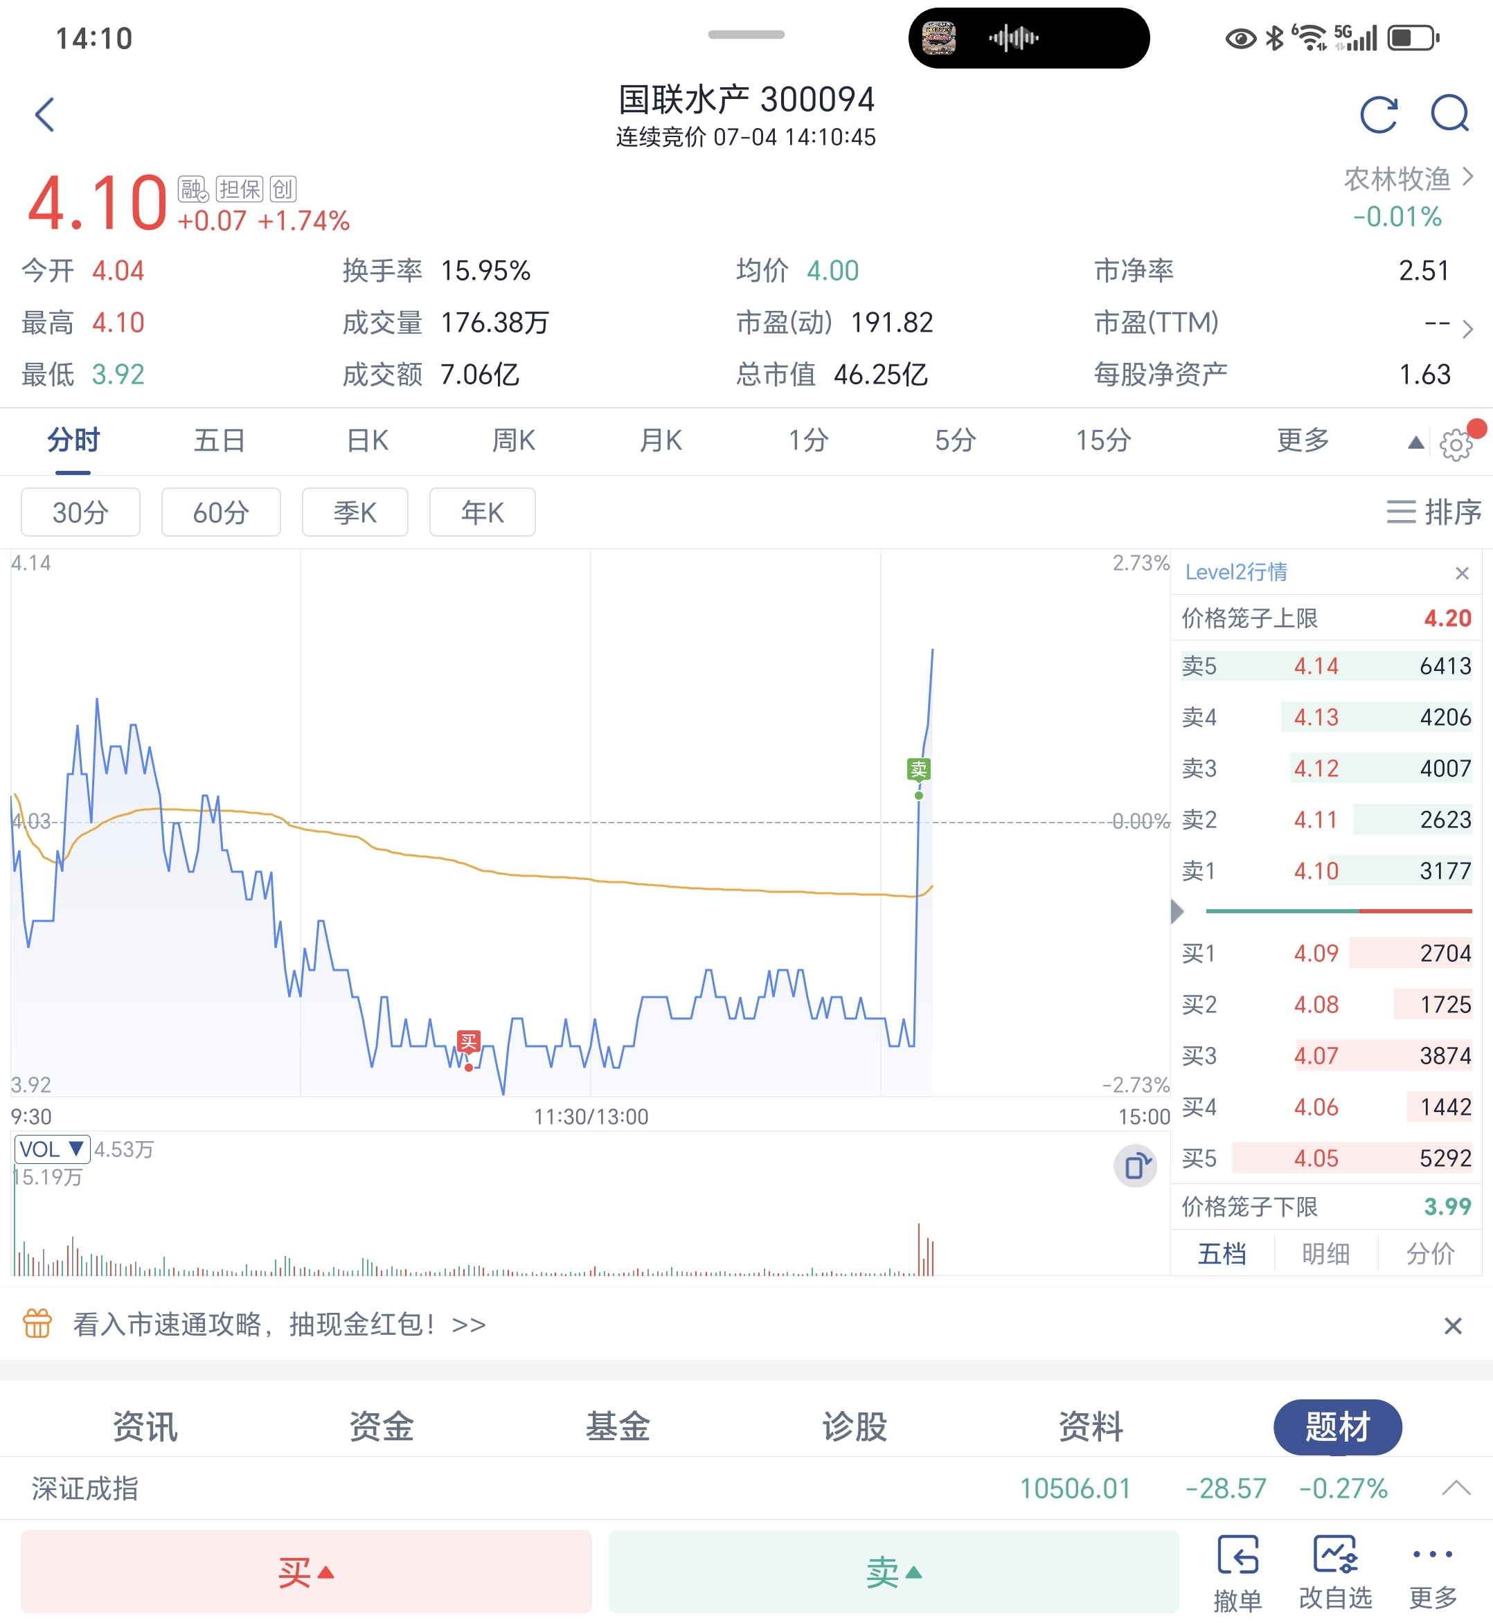Expand 农林牧渔 sector details
1493x1623 pixels.
tap(1409, 178)
